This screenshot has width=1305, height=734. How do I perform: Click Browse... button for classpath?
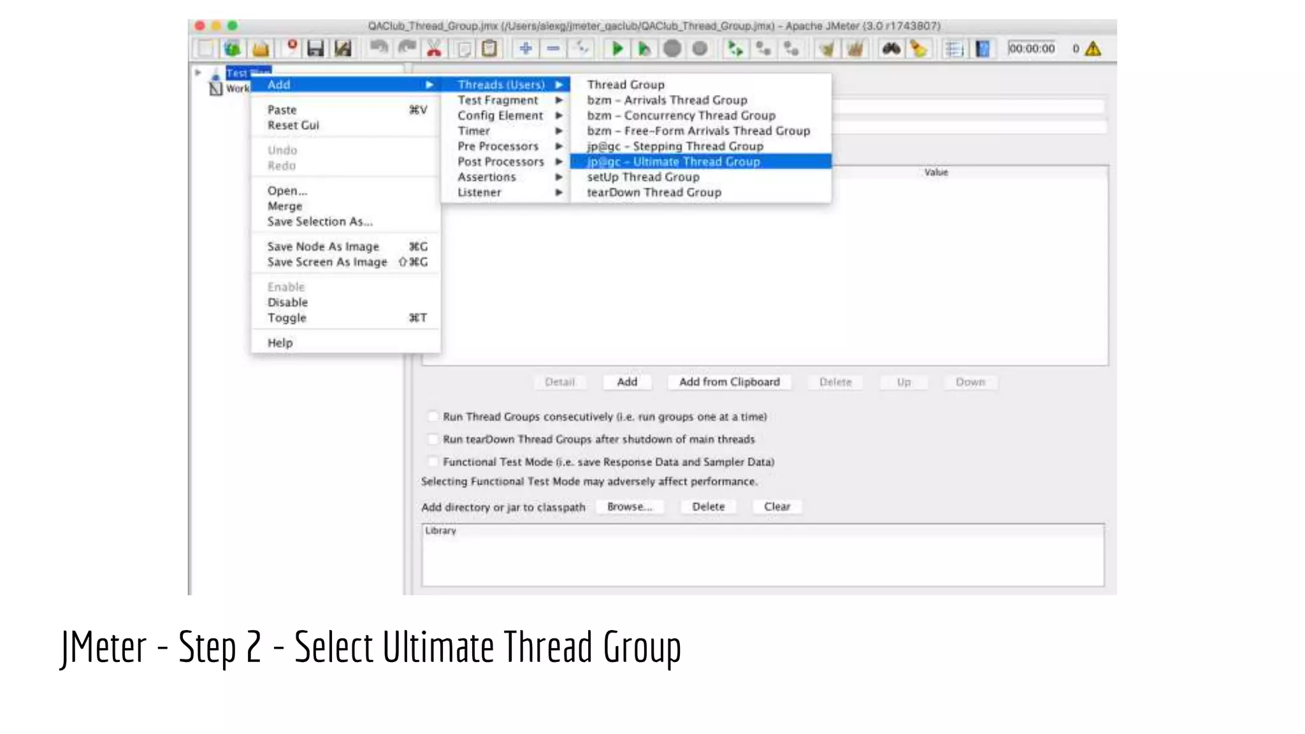click(x=630, y=507)
